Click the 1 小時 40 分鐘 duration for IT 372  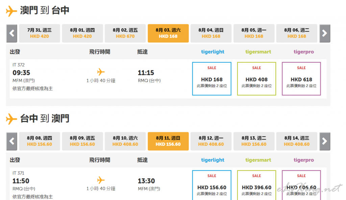tap(101, 81)
